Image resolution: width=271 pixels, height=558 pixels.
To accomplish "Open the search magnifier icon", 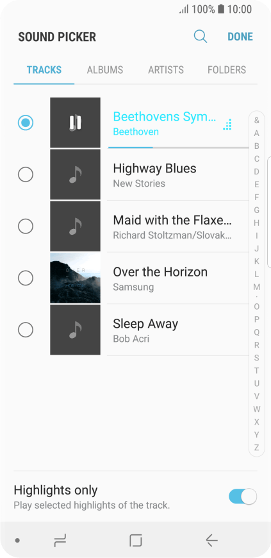I will [x=201, y=37].
